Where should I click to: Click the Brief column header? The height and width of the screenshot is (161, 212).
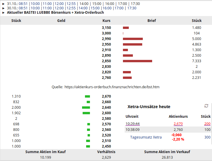point(152,20)
